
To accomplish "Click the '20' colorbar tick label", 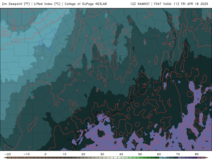I will [83, 154].
